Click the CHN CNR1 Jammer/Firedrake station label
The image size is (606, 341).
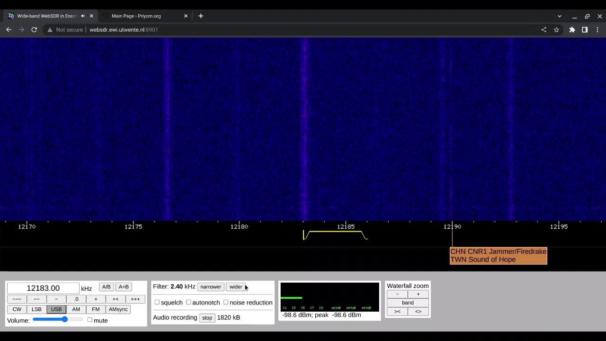(x=498, y=251)
